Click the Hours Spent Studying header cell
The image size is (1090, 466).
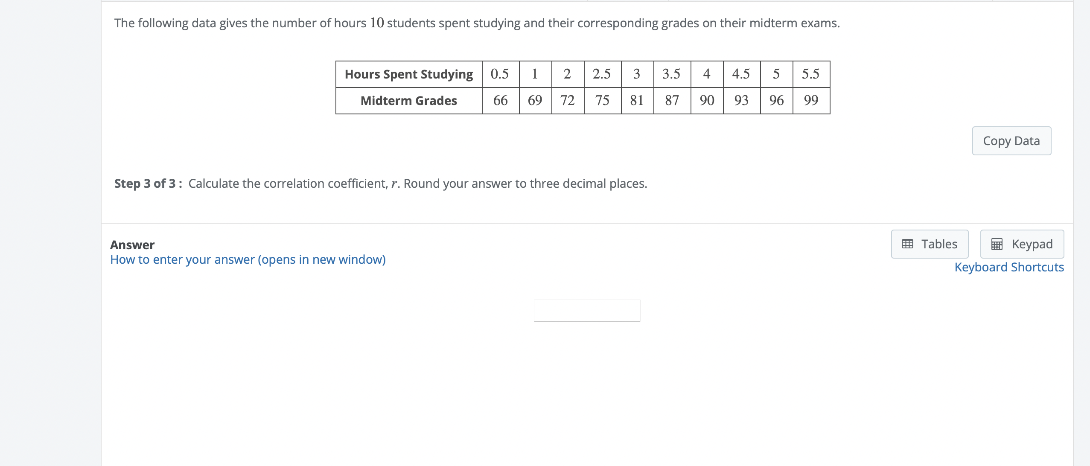tap(408, 74)
